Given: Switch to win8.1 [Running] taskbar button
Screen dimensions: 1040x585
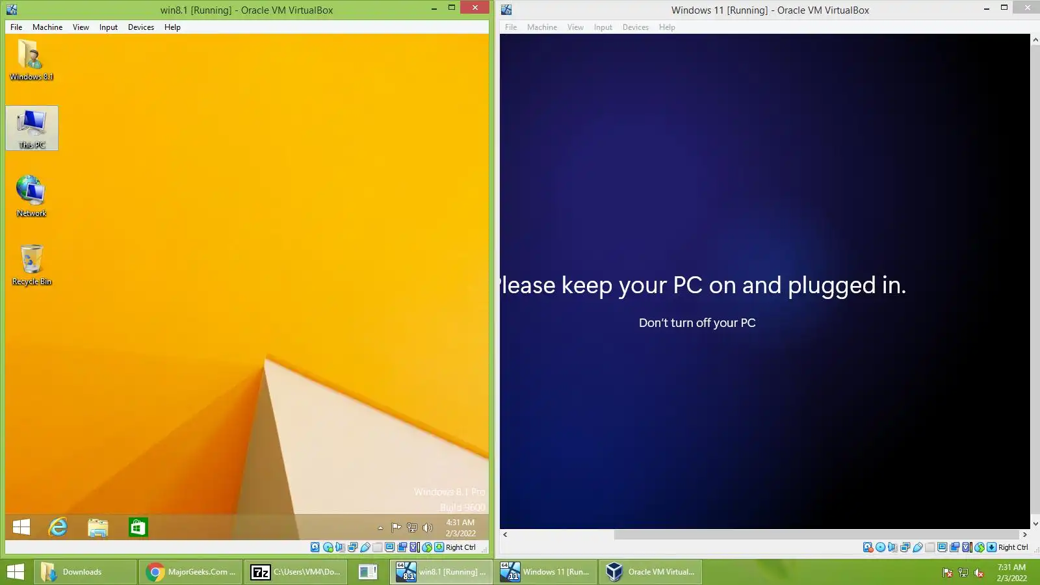Looking at the screenshot, I should click(442, 572).
